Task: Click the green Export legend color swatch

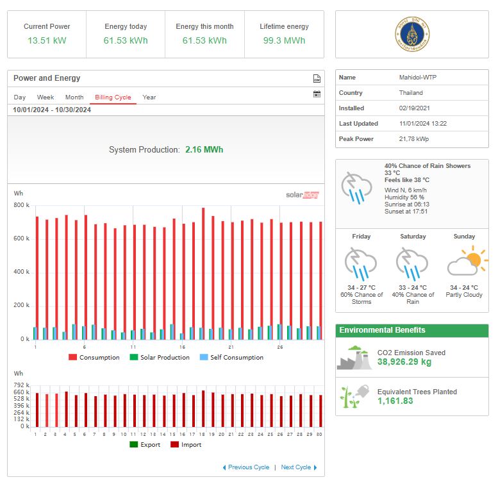Action: coord(134,445)
